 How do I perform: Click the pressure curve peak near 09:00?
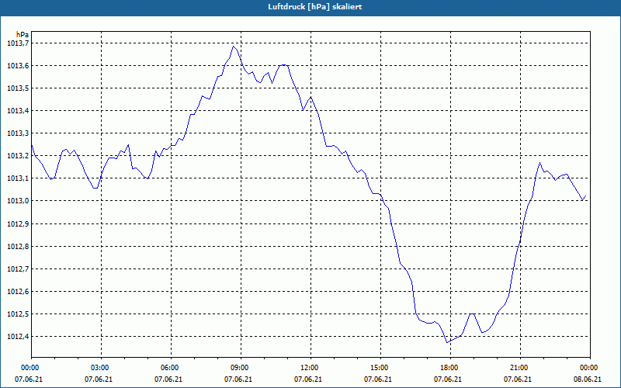[234, 47]
